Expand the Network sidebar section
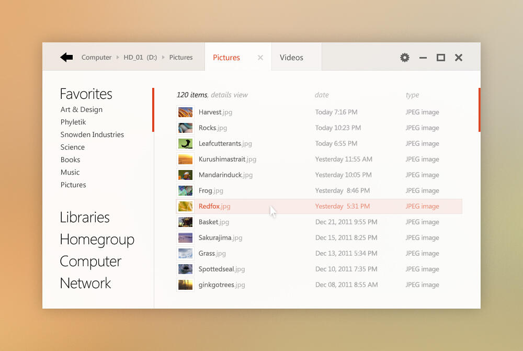523x351 pixels. tap(85, 283)
